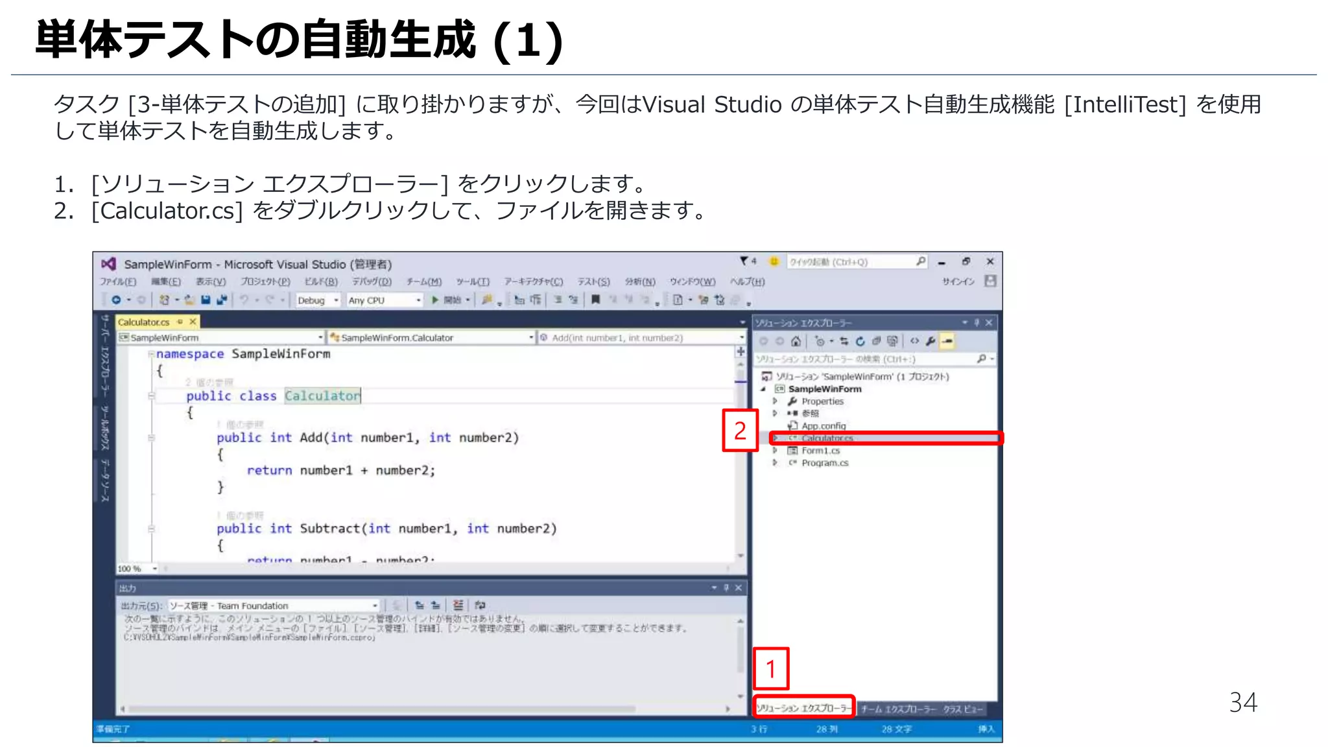The height and width of the screenshot is (747, 1328).
Task: Click the account avatar icon beside サインイン
Action: coord(990,281)
